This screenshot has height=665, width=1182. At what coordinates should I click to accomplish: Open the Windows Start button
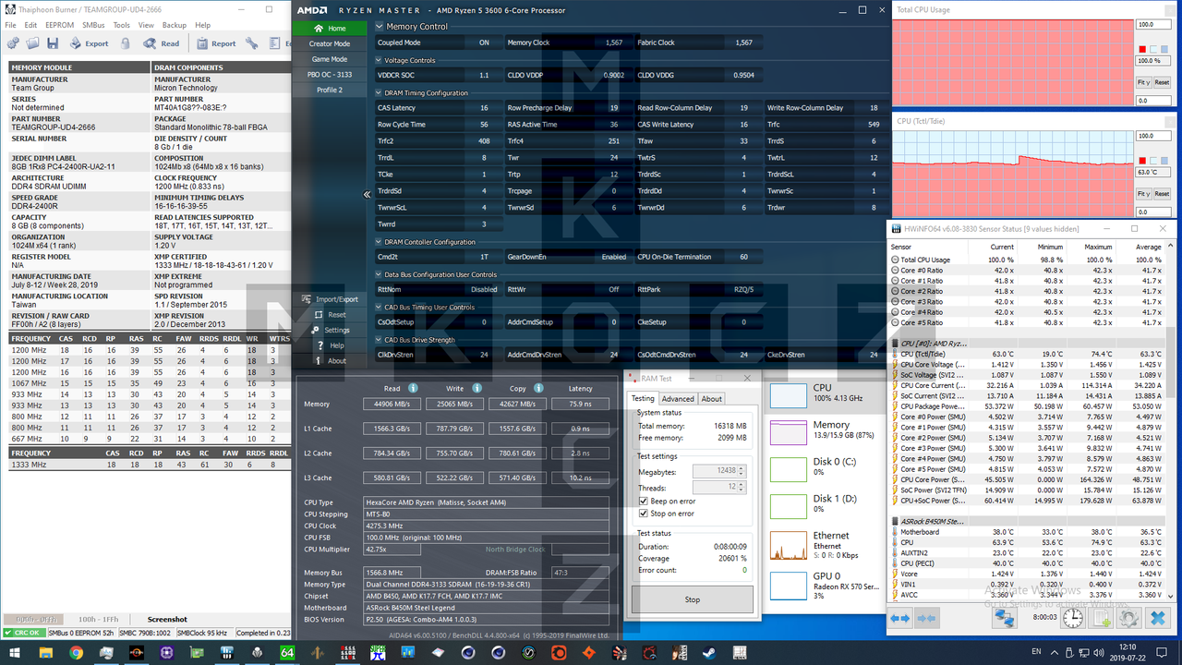point(15,653)
